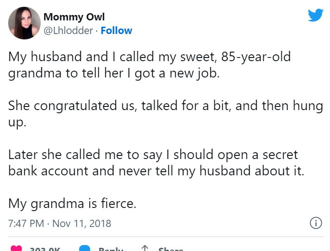Viewport: 330px width, 251px height.
Task: Click the Mommy Owl display name
Action: pos(74,17)
